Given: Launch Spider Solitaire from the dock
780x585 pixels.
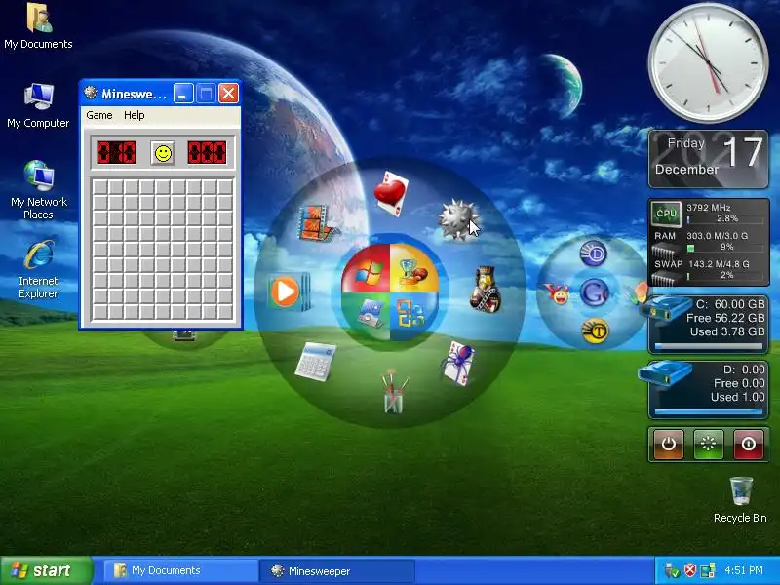Looking at the screenshot, I should point(458,363).
